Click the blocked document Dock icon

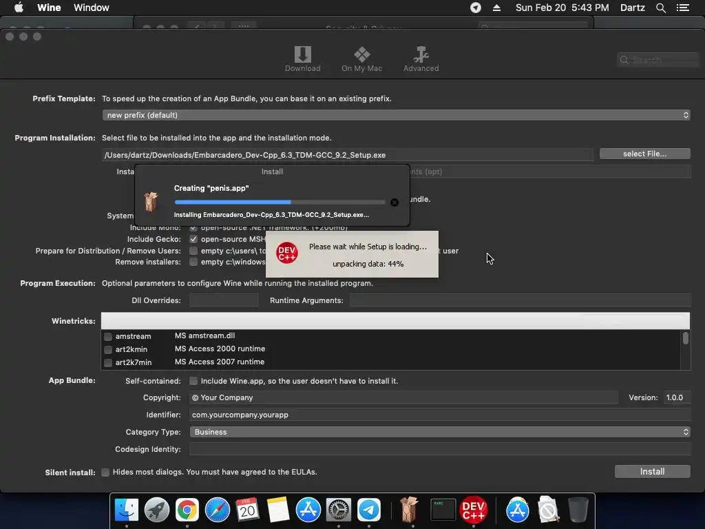(547, 510)
